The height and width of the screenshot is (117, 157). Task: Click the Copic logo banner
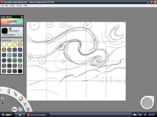[12, 21]
